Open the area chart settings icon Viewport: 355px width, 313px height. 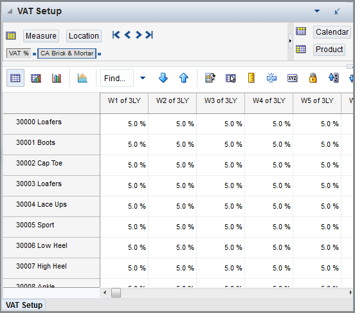point(82,78)
